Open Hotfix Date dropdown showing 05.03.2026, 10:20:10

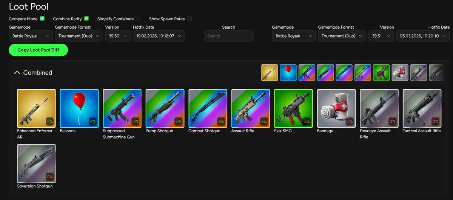(423, 36)
